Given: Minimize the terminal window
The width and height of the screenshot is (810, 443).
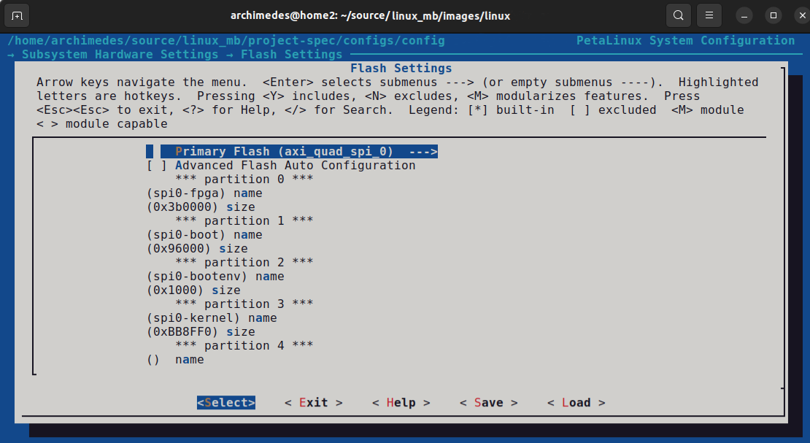Looking at the screenshot, I should pos(744,15).
